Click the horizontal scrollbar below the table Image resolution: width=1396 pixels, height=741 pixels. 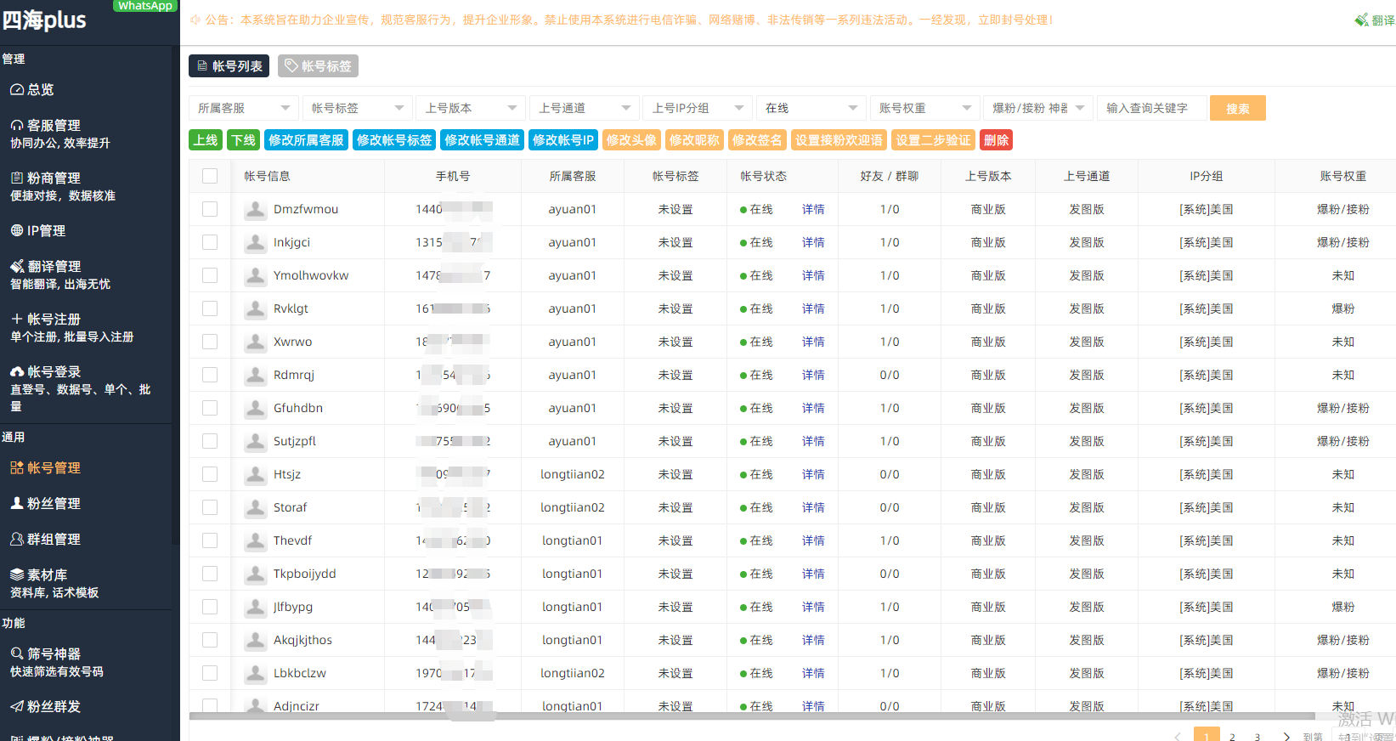pyautogui.click(x=752, y=716)
